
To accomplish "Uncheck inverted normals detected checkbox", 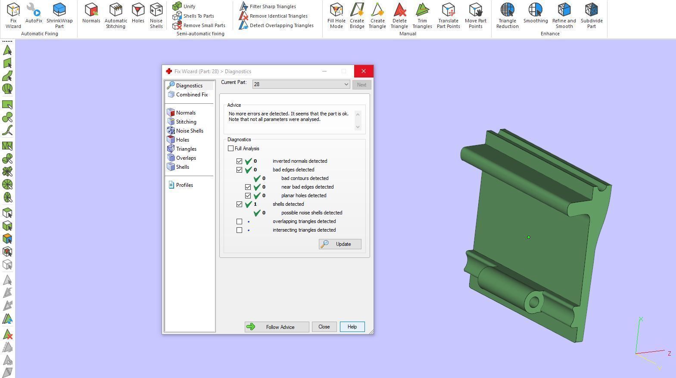I will [x=240, y=161].
